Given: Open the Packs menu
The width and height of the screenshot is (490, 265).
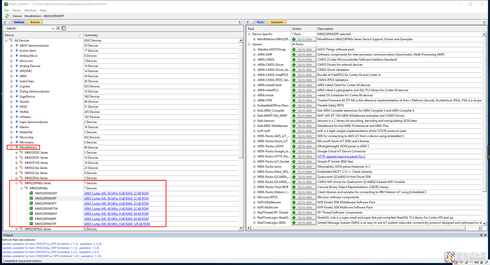Looking at the screenshot, I should click(x=16, y=10).
